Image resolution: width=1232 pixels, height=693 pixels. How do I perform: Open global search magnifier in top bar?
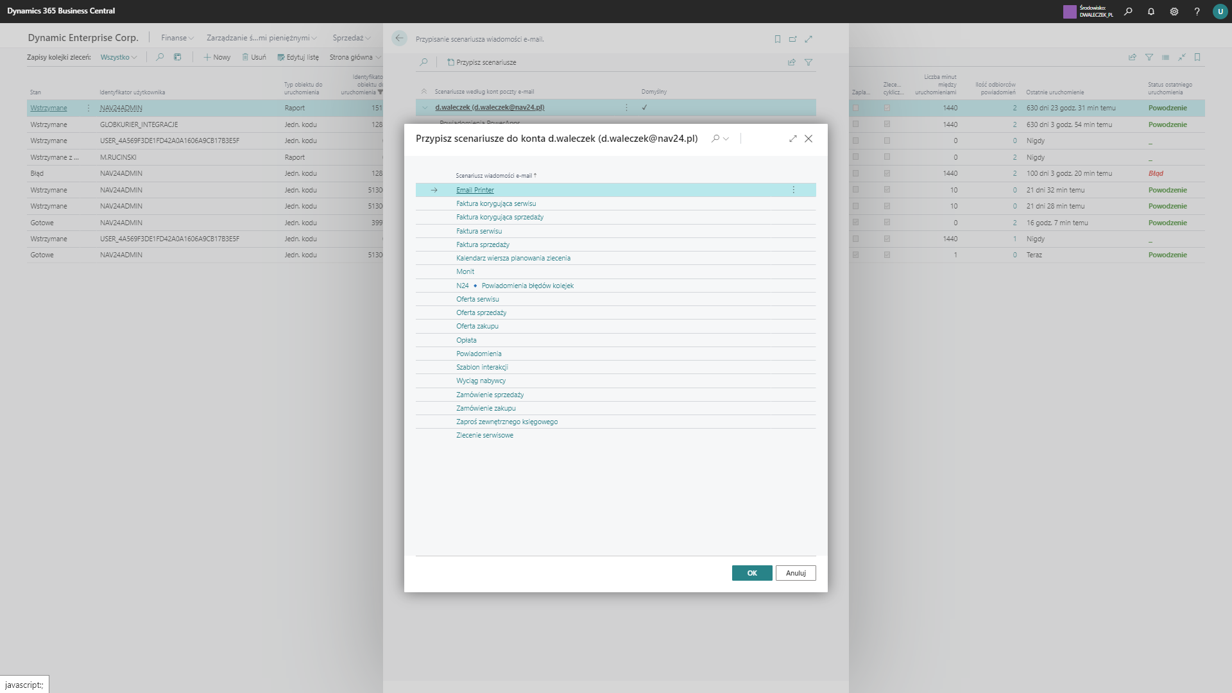coord(1128,12)
